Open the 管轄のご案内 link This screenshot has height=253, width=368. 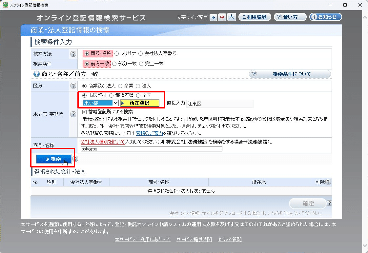point(149,133)
